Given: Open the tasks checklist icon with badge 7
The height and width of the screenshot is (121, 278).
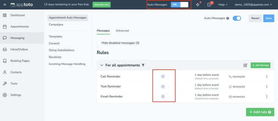Looking at the screenshot, I should coord(209,5).
